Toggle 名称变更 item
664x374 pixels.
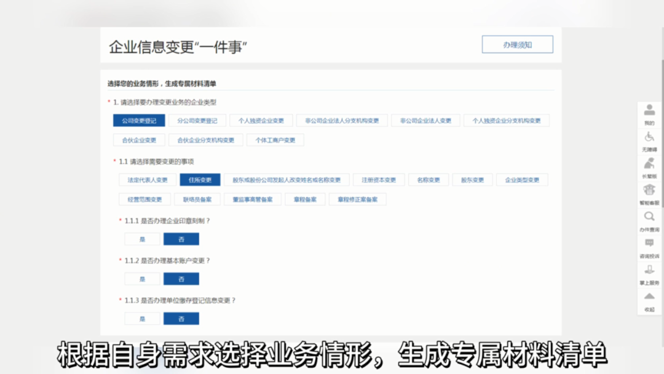428,180
